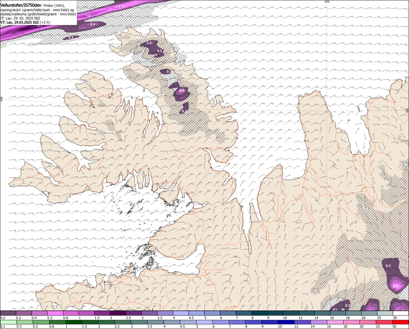Image resolution: width=409 pixels, height=329 pixels.
Task: Select the bright red bottom-row swatch starting at 30
Action: tap(401, 322)
